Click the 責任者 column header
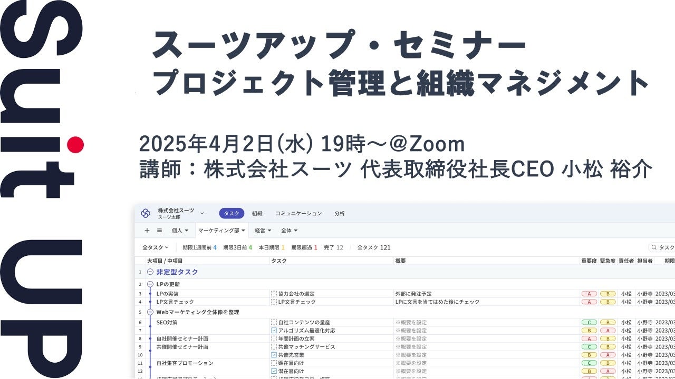 [626, 261]
